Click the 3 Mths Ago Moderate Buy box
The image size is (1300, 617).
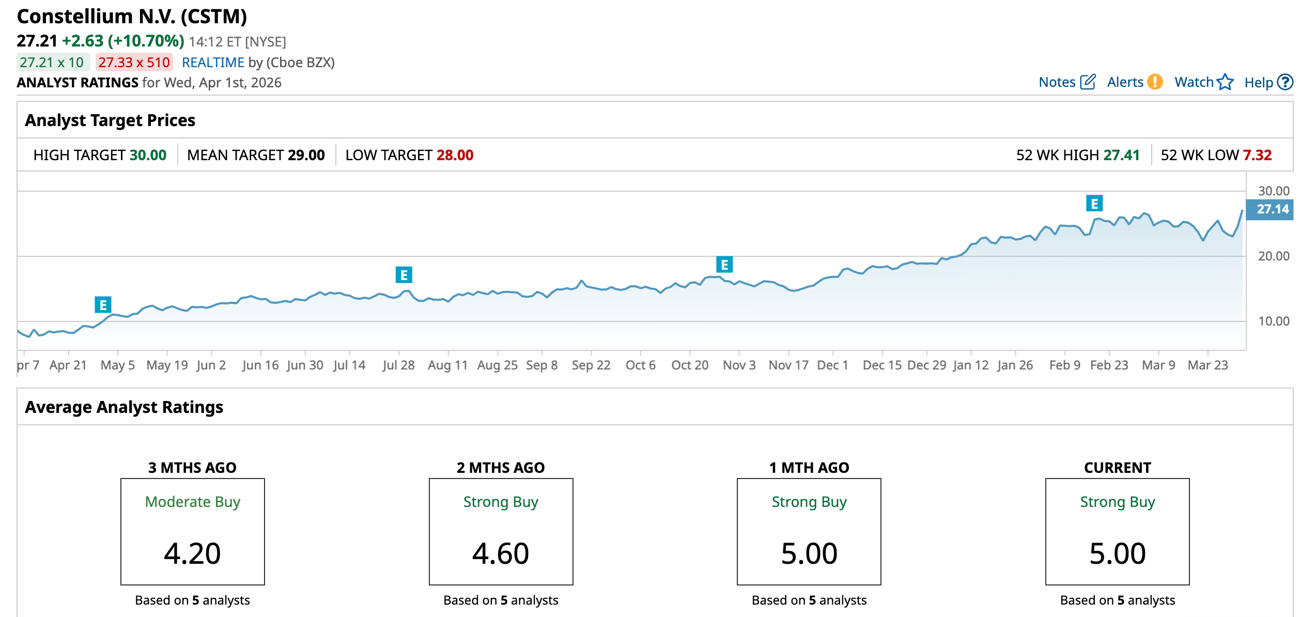[x=193, y=531]
